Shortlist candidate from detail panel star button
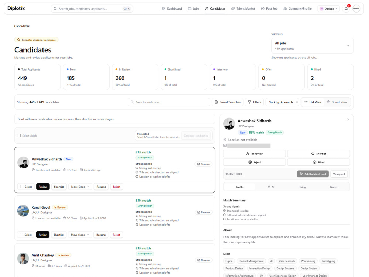Image resolution: width=369 pixels, height=277 pixels. point(319,154)
